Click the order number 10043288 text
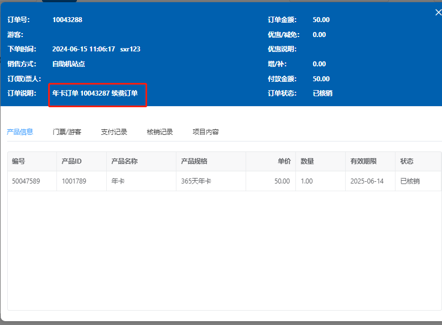Image resolution: width=442 pixels, height=325 pixels. [x=67, y=20]
